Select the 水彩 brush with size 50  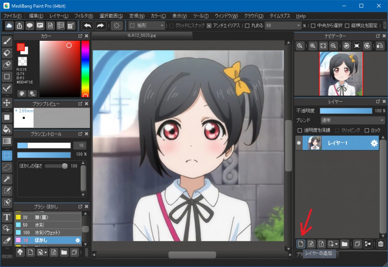48,225
